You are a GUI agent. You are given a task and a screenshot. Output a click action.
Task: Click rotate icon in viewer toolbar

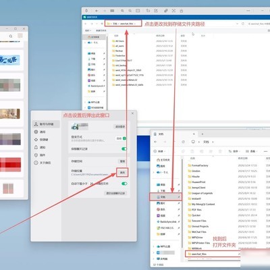tap(148, 11)
